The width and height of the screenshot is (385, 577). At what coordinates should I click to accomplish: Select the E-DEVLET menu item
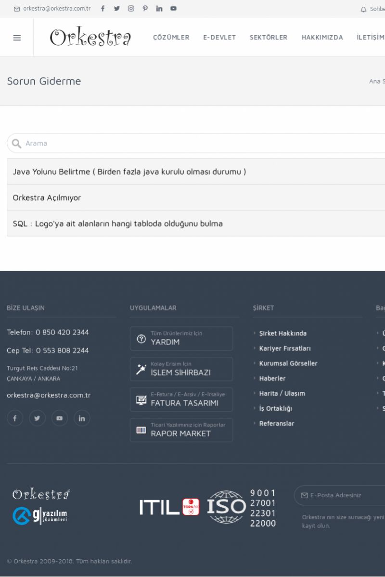219,38
